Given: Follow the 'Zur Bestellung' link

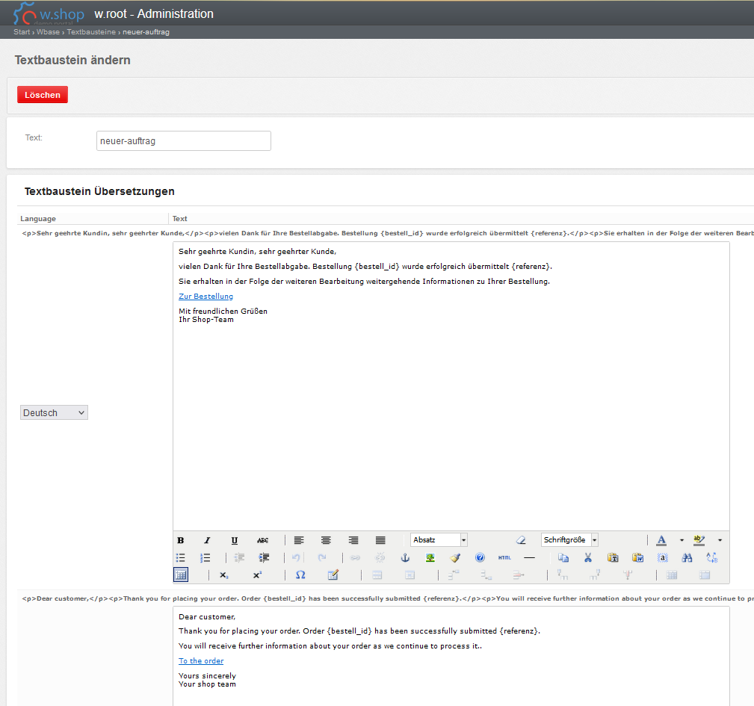Looking at the screenshot, I should [206, 296].
